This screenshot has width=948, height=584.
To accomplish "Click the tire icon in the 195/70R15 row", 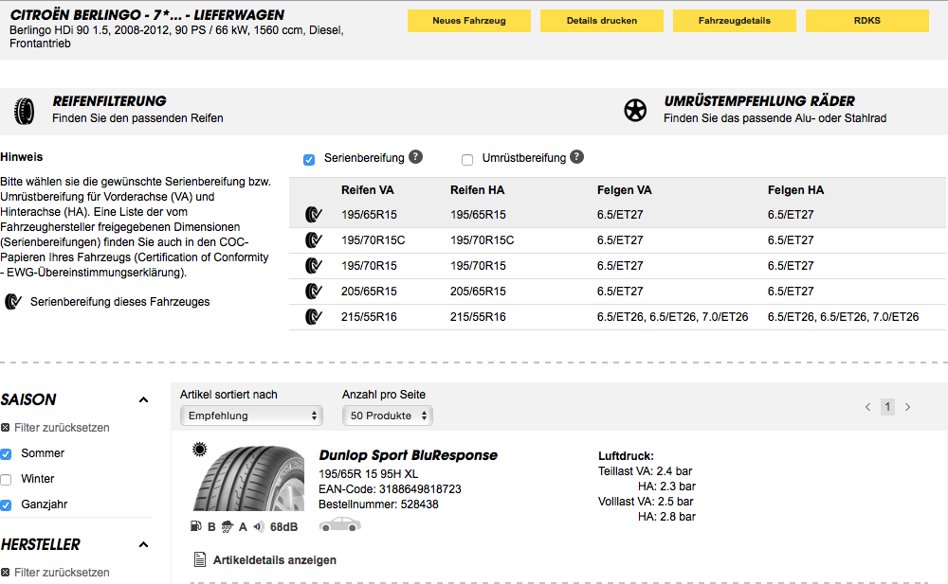I will 314,265.
